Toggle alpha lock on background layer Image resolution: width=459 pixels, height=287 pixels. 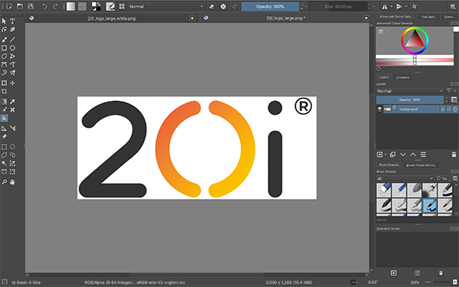[x=455, y=109]
